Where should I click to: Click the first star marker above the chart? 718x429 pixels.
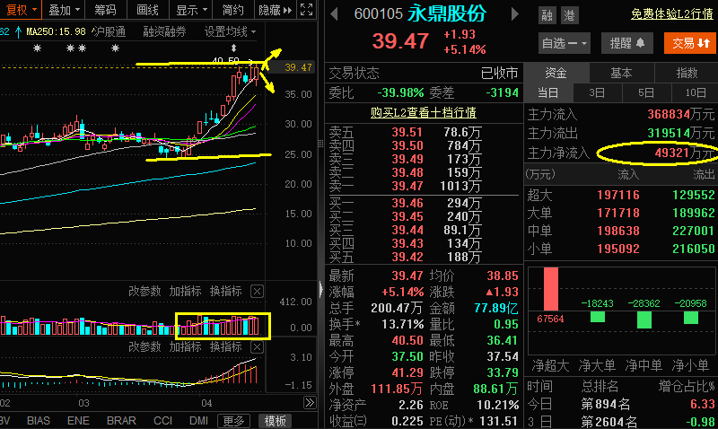37,48
